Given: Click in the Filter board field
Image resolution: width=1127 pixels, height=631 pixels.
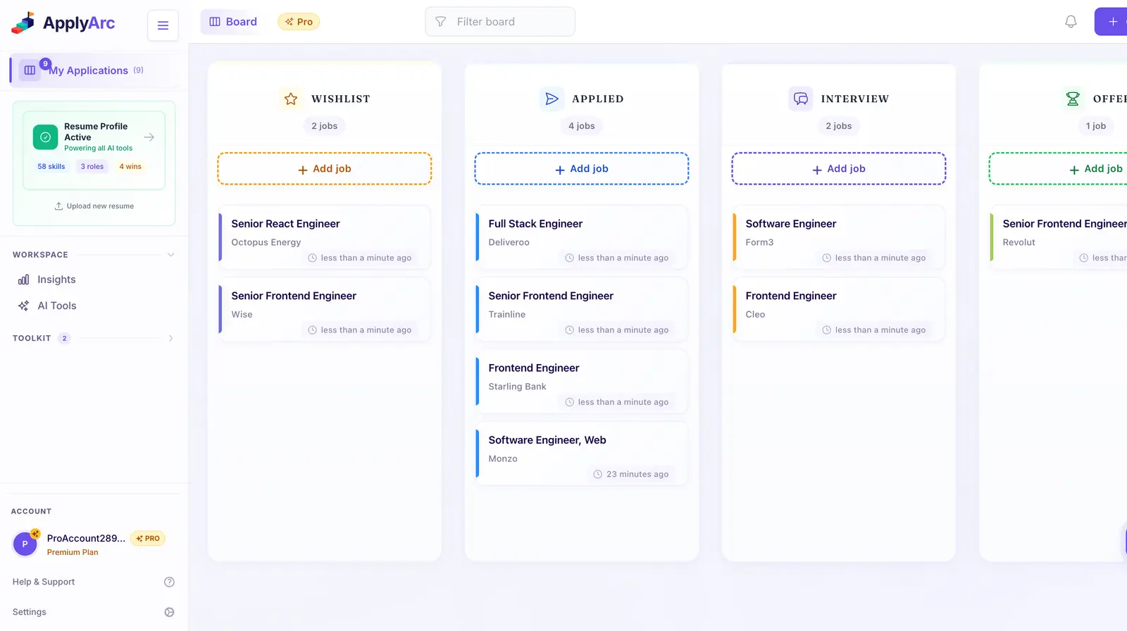Looking at the screenshot, I should (500, 22).
